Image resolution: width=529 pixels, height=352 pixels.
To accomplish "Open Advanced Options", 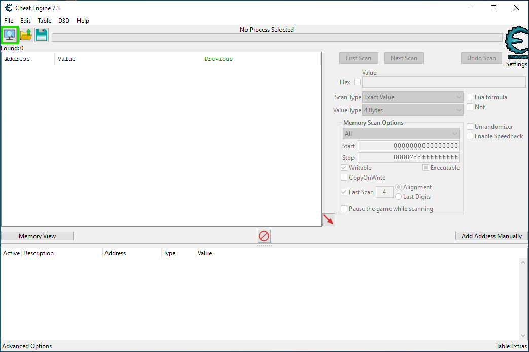I will click(x=27, y=346).
